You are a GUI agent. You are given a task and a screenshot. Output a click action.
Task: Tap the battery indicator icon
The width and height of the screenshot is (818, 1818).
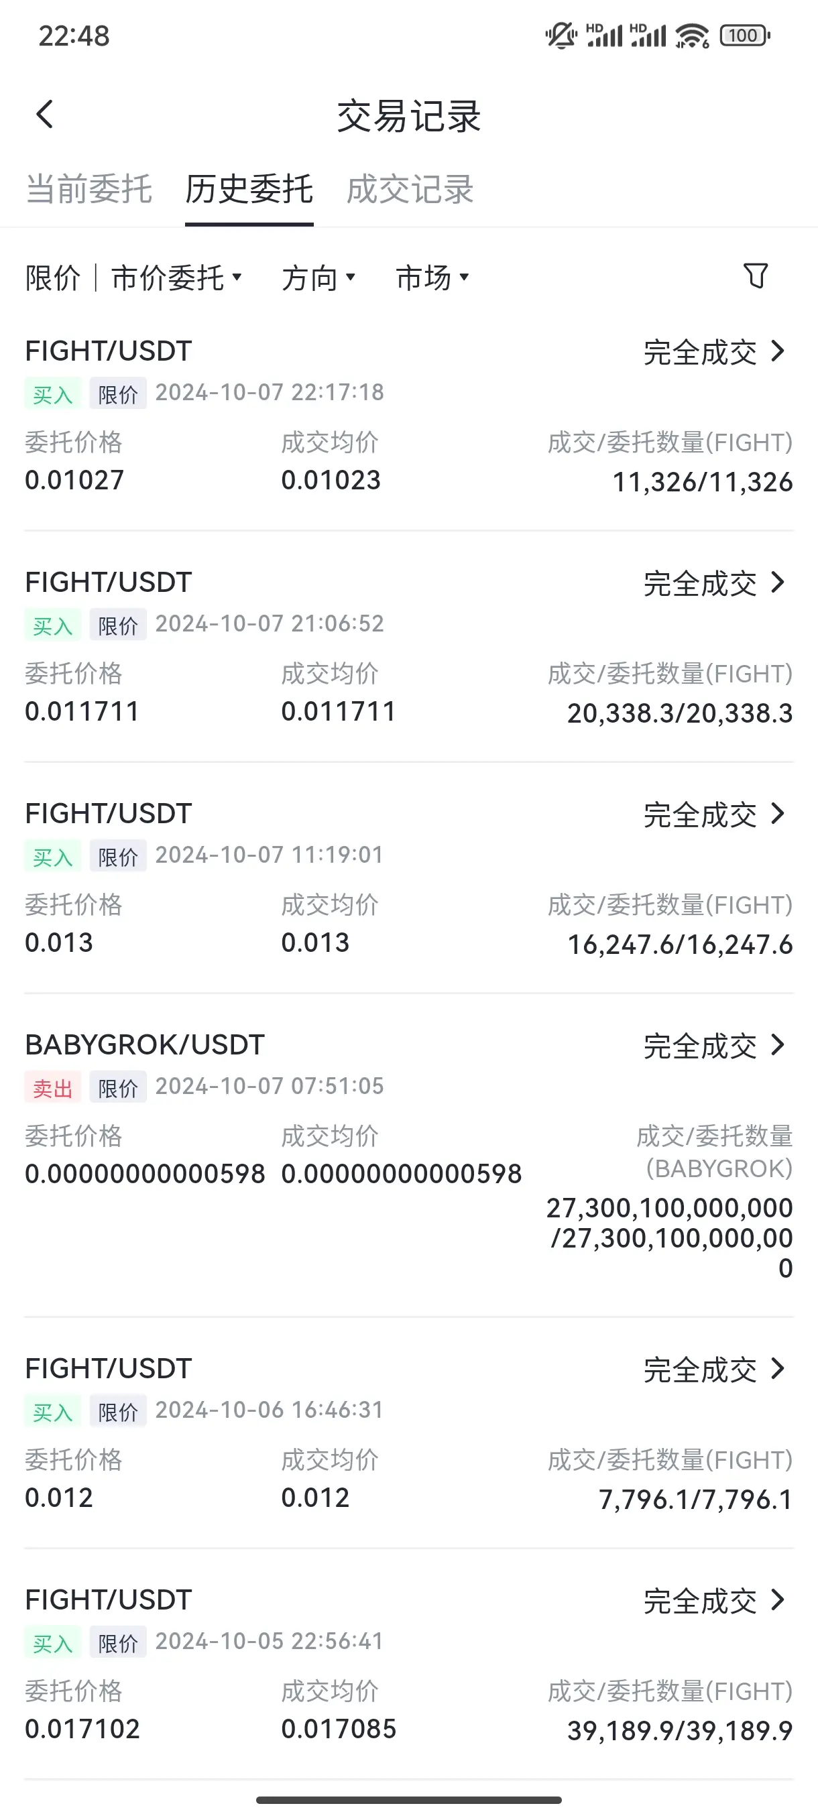745,36
